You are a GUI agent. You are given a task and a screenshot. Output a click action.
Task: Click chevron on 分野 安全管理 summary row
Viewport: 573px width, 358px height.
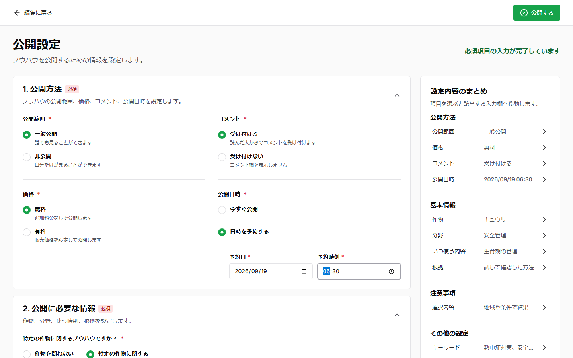[544, 235]
